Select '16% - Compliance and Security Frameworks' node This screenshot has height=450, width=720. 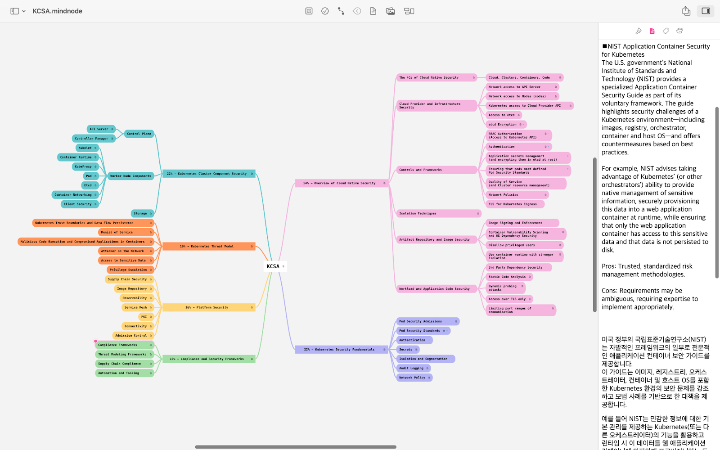(x=209, y=359)
